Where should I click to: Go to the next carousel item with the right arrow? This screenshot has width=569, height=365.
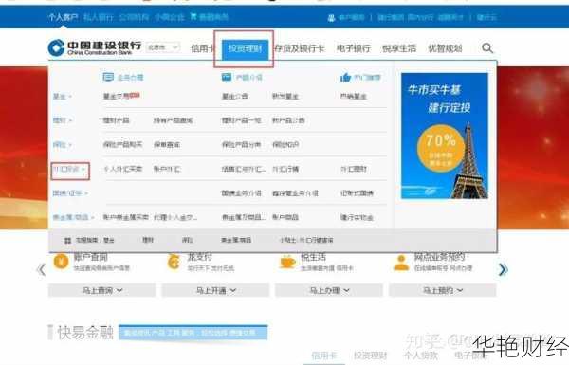pos(503,269)
